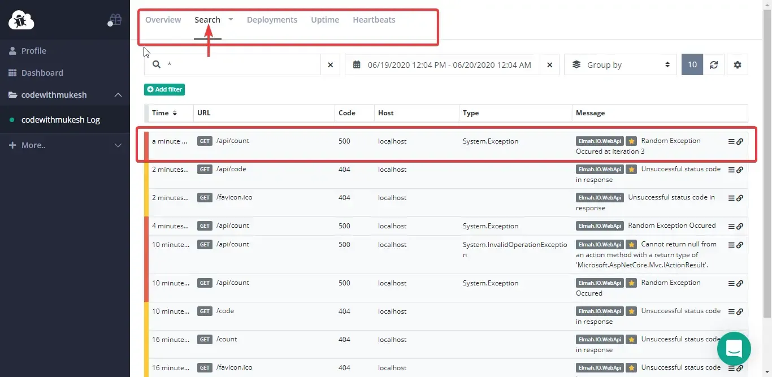Clear the search query input field

coord(331,64)
